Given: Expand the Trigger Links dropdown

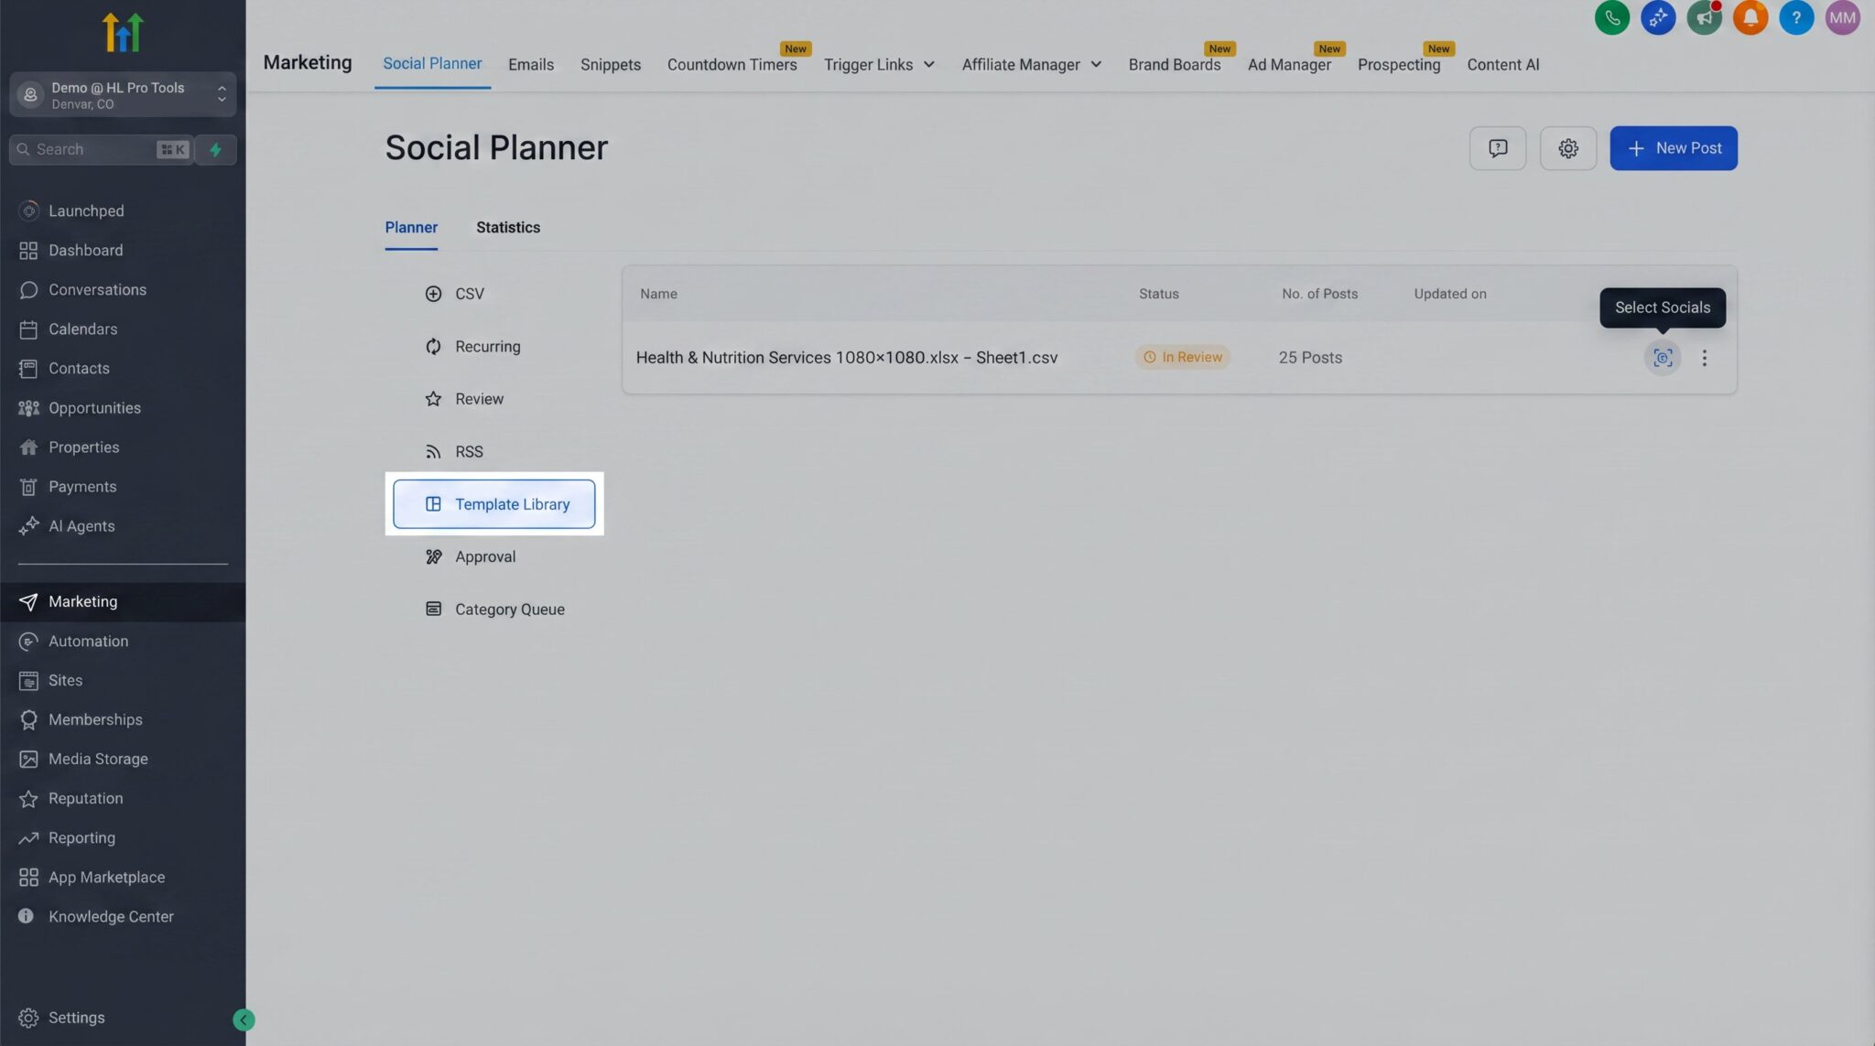Looking at the screenshot, I should 879,64.
